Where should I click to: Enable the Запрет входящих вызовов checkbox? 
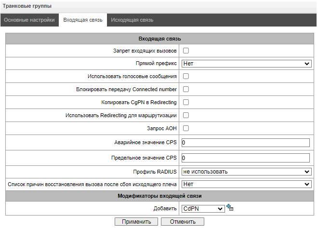pos(185,51)
